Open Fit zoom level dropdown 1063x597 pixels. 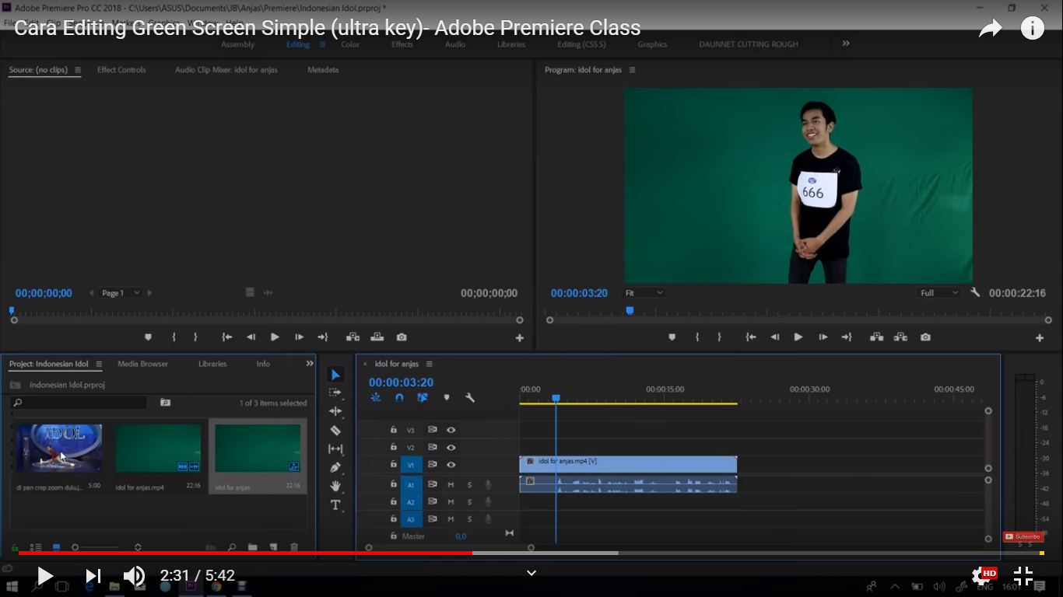tap(644, 293)
